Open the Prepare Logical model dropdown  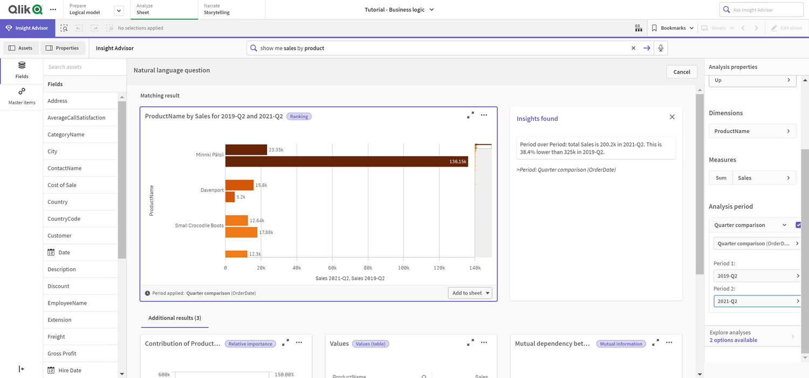click(x=118, y=9)
